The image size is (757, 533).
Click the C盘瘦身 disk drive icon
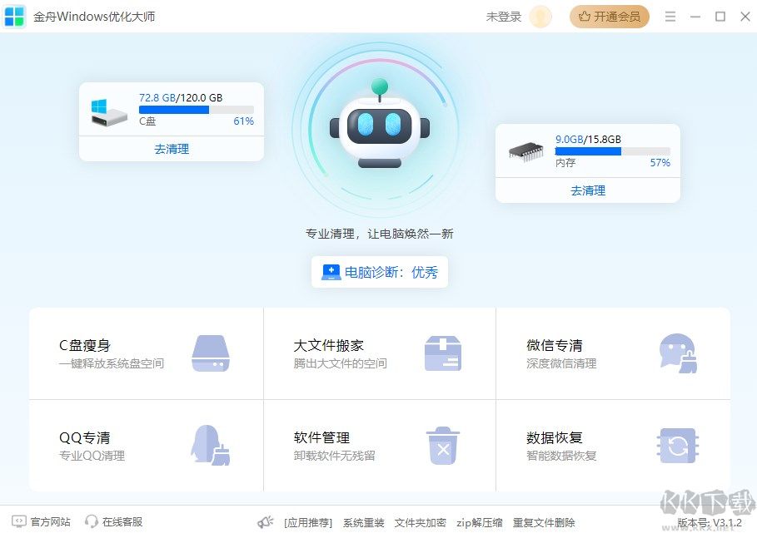(211, 353)
